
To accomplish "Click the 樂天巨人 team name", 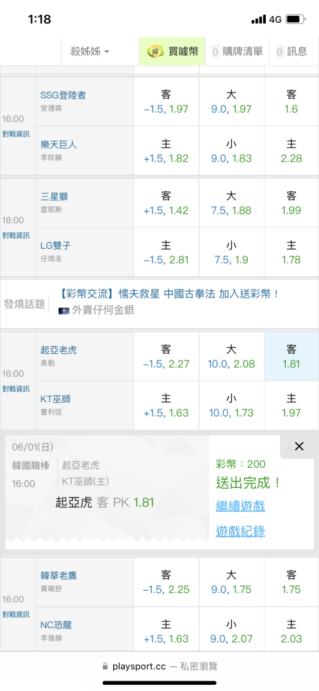I will [x=59, y=144].
